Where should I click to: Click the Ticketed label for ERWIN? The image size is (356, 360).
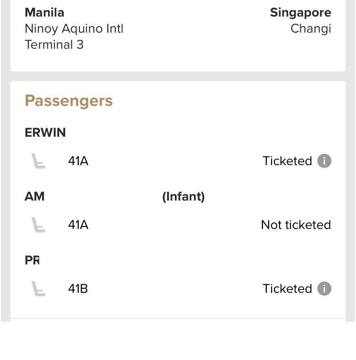pyautogui.click(x=287, y=161)
